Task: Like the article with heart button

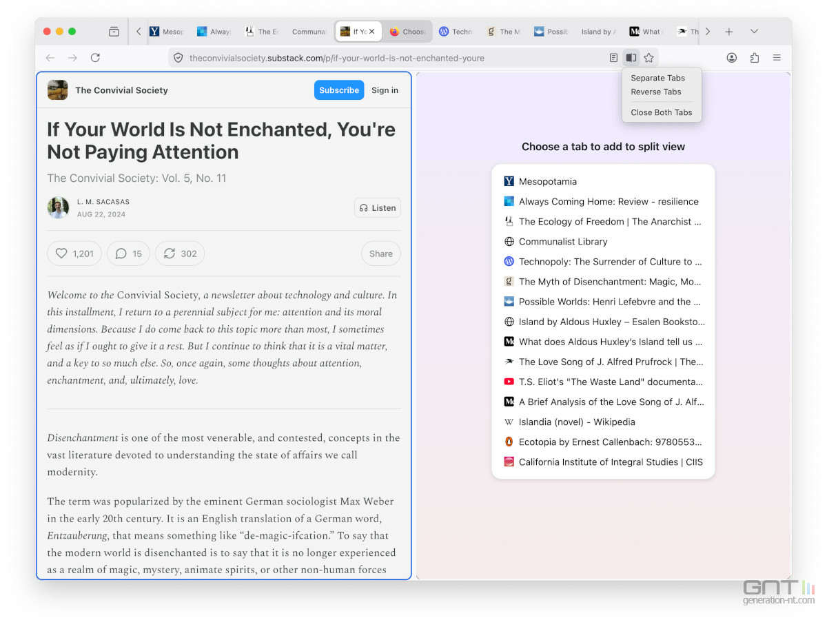Action: tap(74, 254)
